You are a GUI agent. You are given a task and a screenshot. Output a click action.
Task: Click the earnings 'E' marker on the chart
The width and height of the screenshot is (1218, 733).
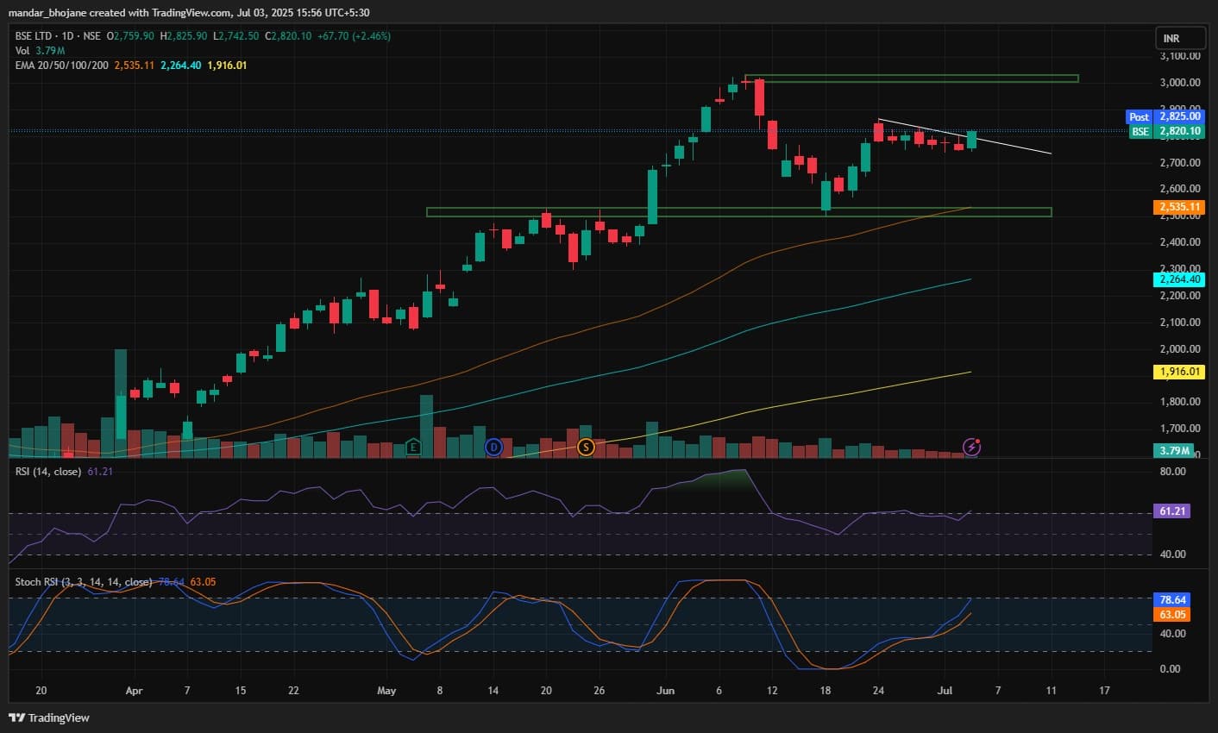point(413,447)
